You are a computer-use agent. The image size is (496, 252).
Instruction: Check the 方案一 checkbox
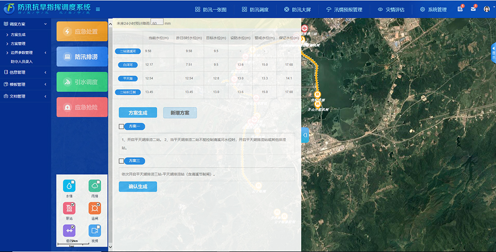coord(122,126)
